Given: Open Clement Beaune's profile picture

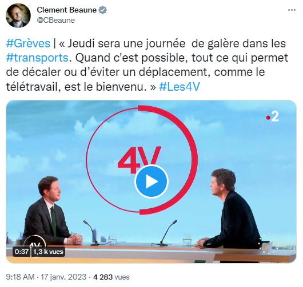Looking at the screenshot, I should coord(18,15).
